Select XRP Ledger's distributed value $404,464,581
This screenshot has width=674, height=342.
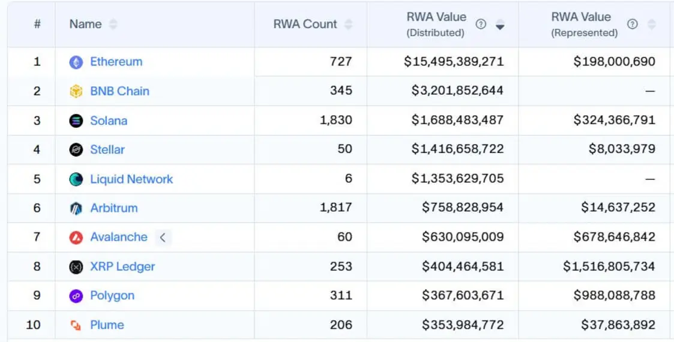tap(463, 266)
